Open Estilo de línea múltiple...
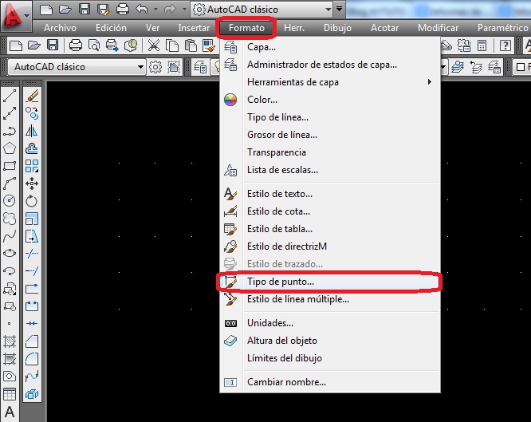The height and width of the screenshot is (422, 531). pyautogui.click(x=330, y=299)
